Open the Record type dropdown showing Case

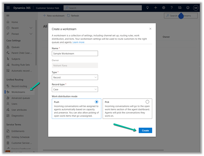click(75, 90)
